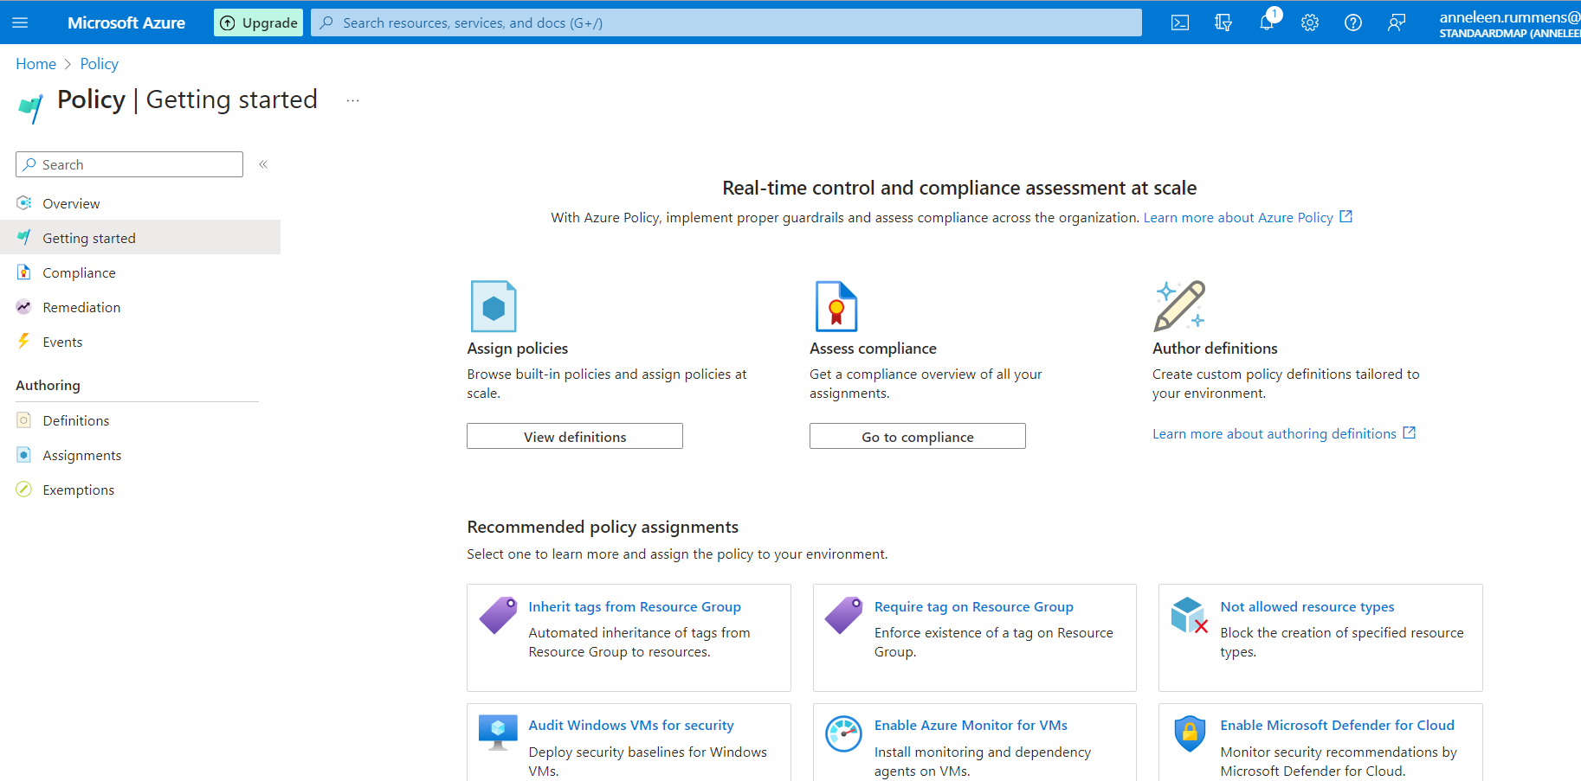Screen dimensions: 1581x781
Task: Click the Go to compliance button
Action: [918, 437]
